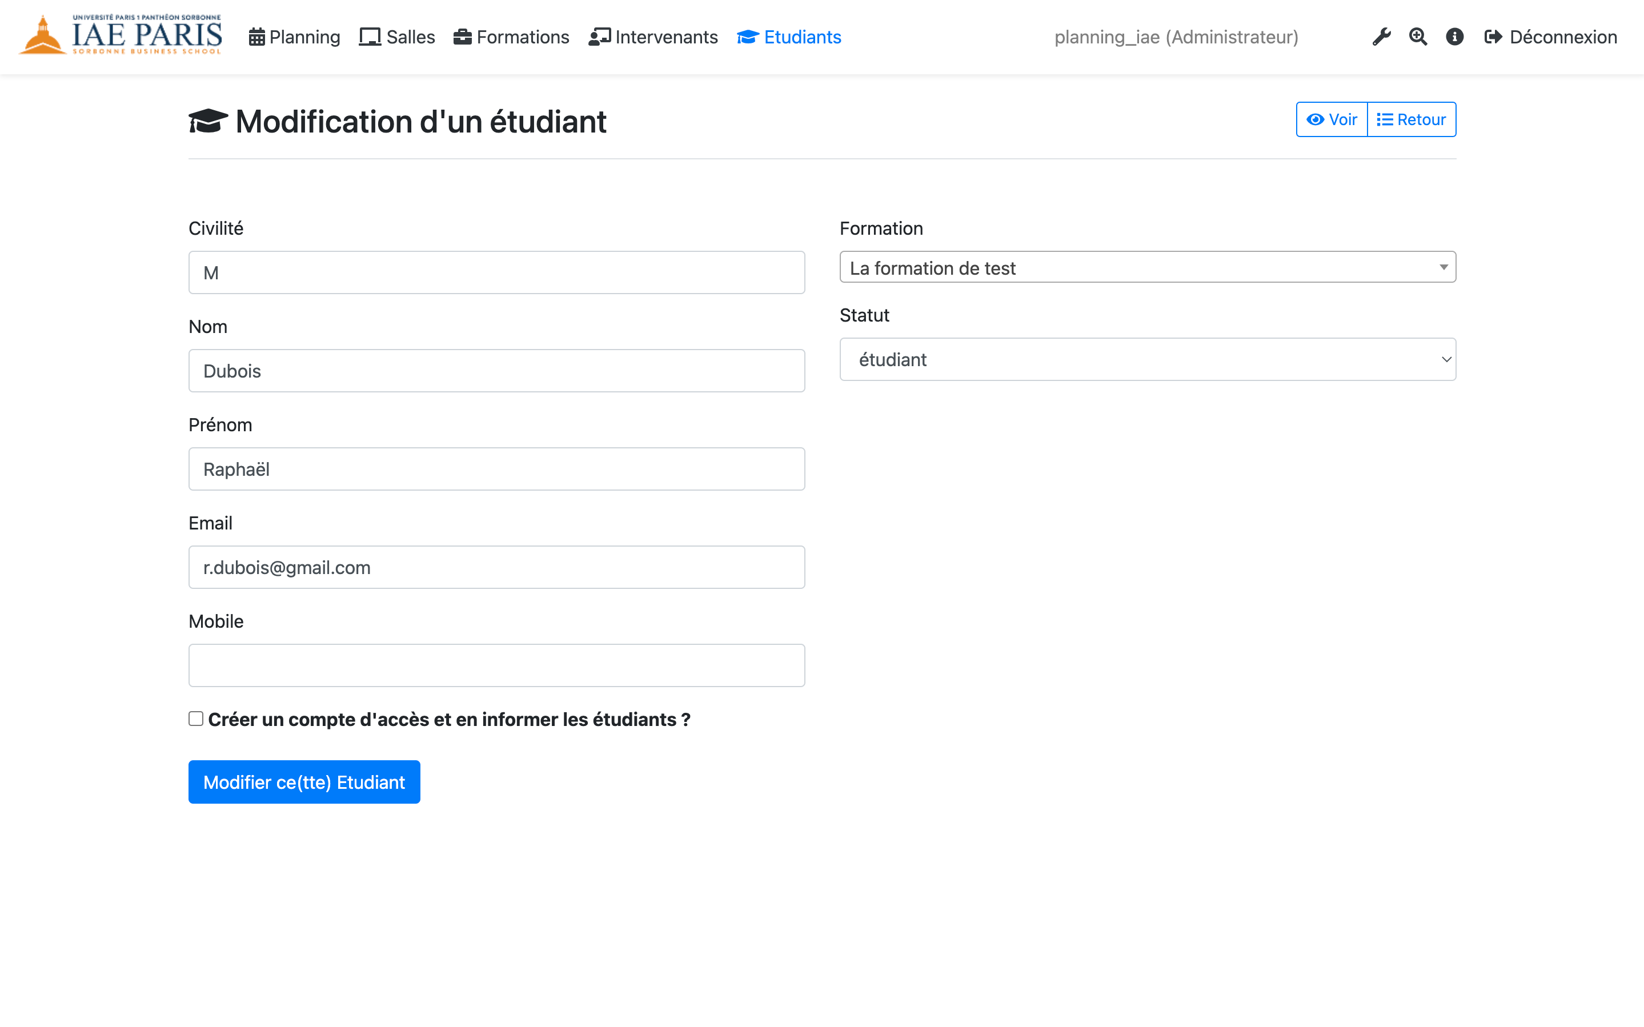Click the magnifier search icon

tap(1418, 37)
